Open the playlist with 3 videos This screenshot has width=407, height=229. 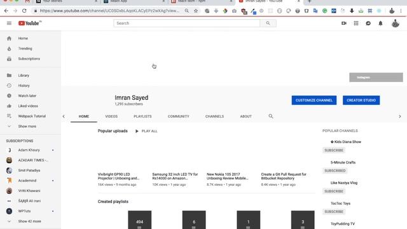click(x=303, y=220)
